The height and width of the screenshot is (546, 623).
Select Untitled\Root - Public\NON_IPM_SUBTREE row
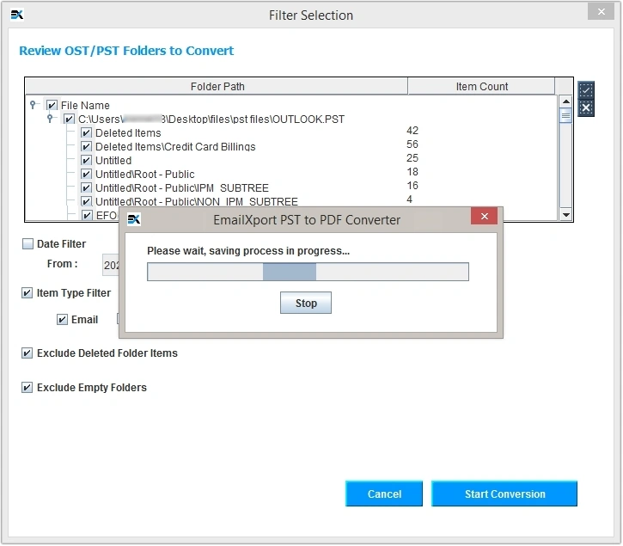(x=196, y=201)
